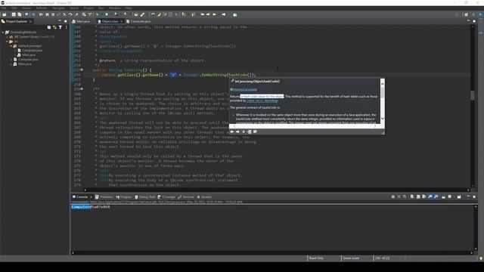Click the Javadoc popup forward arrow
The image size is (484, 272).
coord(237,131)
